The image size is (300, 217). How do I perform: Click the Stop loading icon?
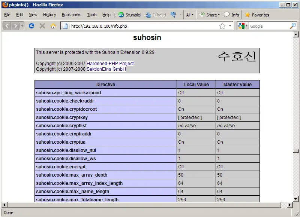click(x=42, y=26)
